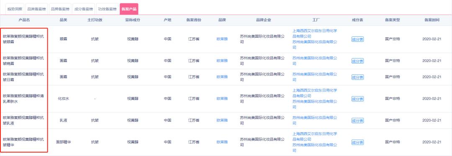Open 成分表 button in the 清乳柔肤水 row
452x156 pixels.
(x=357, y=99)
